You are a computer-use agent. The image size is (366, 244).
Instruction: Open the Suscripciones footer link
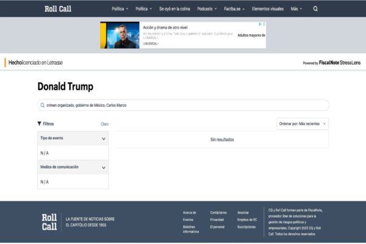click(x=246, y=227)
